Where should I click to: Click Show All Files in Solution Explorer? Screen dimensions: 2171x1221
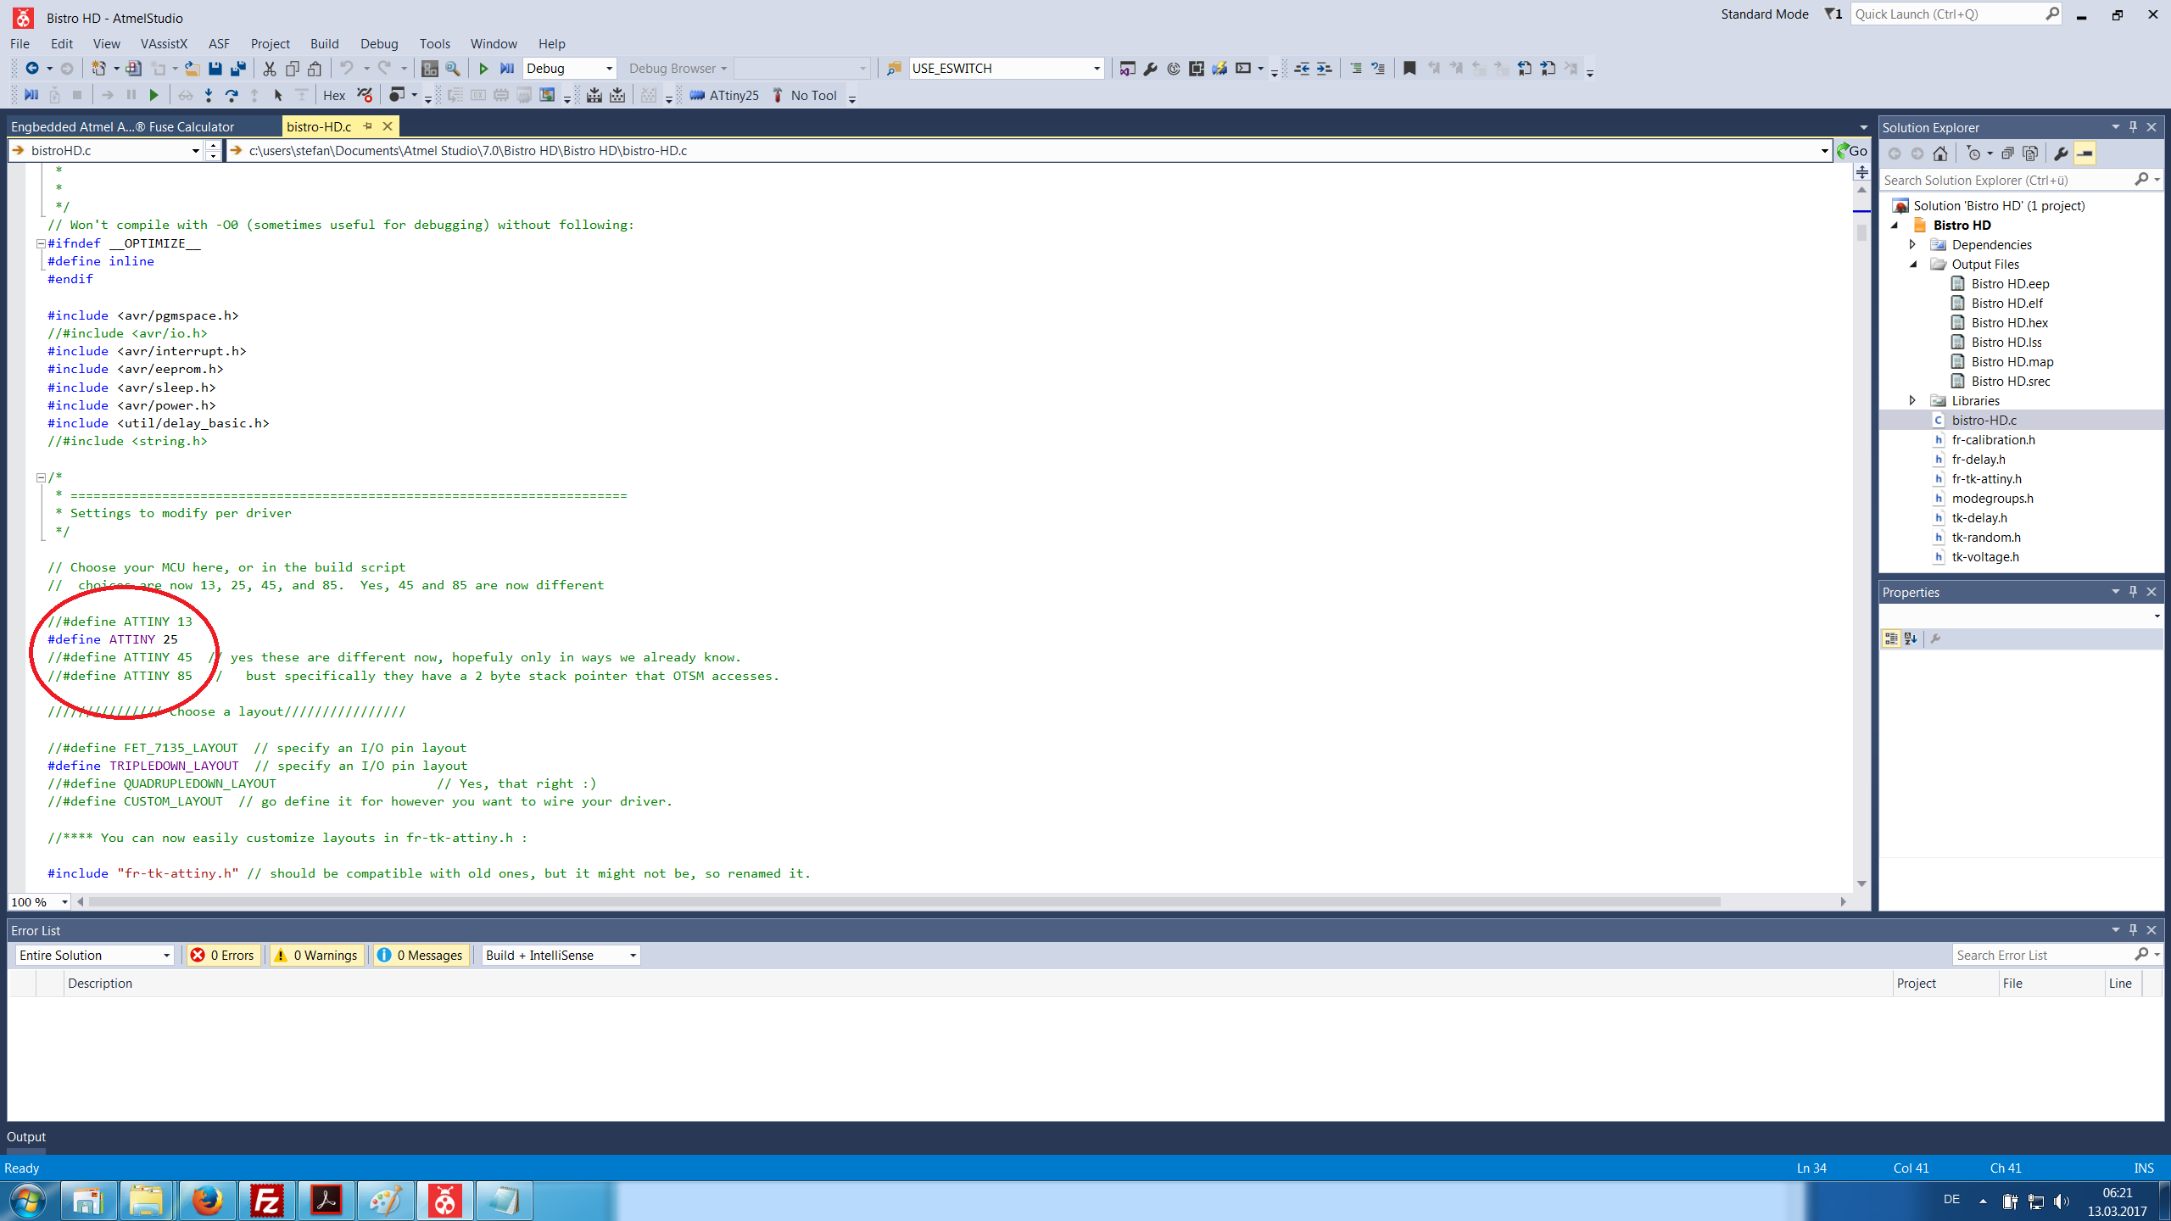tap(2030, 153)
